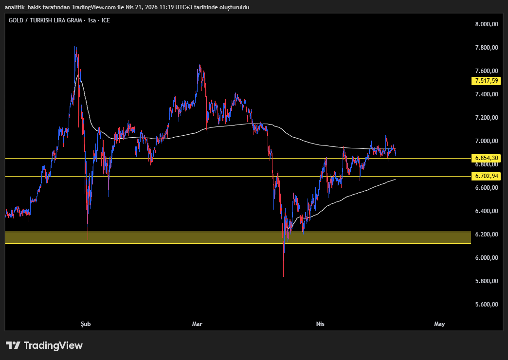Click the 5.600,00 price axis value
The image size is (508, 360).
[x=487, y=304]
